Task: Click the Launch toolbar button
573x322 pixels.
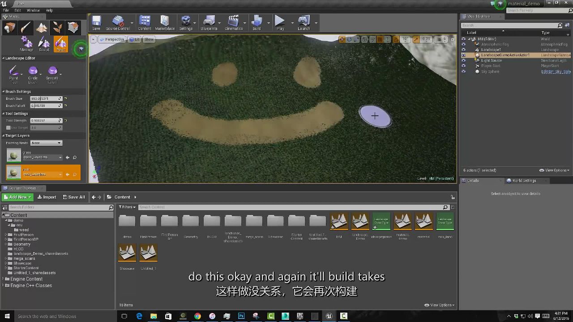Action: pos(304,23)
